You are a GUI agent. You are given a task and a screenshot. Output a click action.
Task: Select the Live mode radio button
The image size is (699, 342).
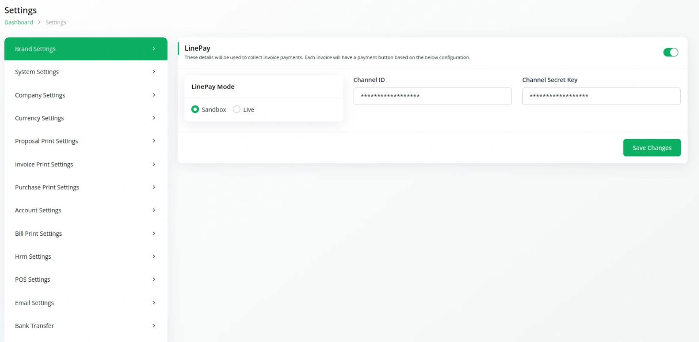pyautogui.click(x=237, y=110)
